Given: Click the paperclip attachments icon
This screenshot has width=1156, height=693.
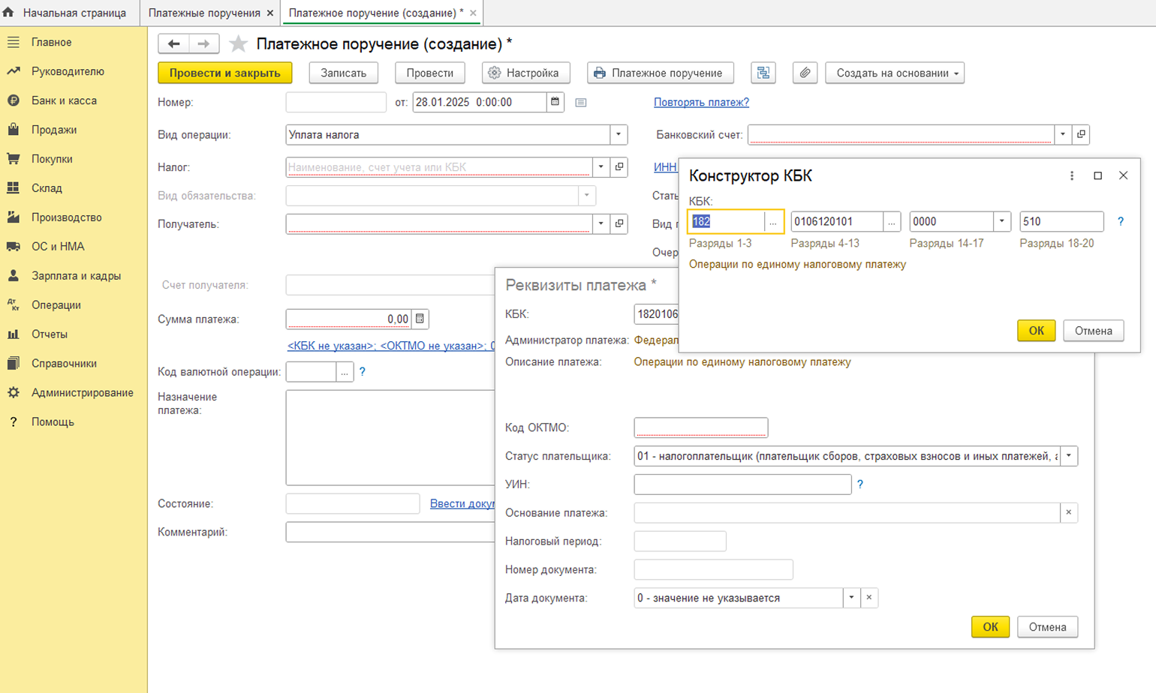Looking at the screenshot, I should 805,73.
